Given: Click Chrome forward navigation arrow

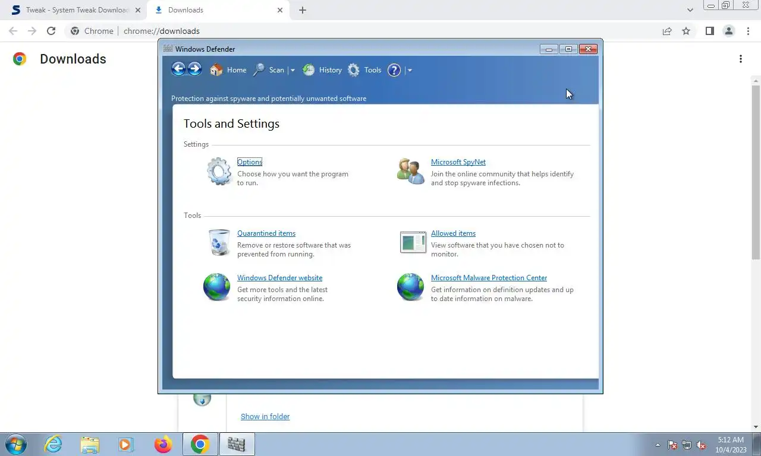Looking at the screenshot, I should [x=32, y=31].
